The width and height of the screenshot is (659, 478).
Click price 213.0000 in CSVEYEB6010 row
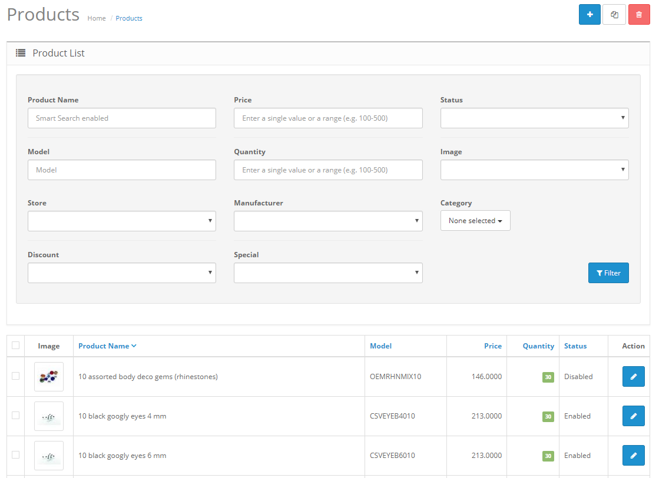point(486,456)
